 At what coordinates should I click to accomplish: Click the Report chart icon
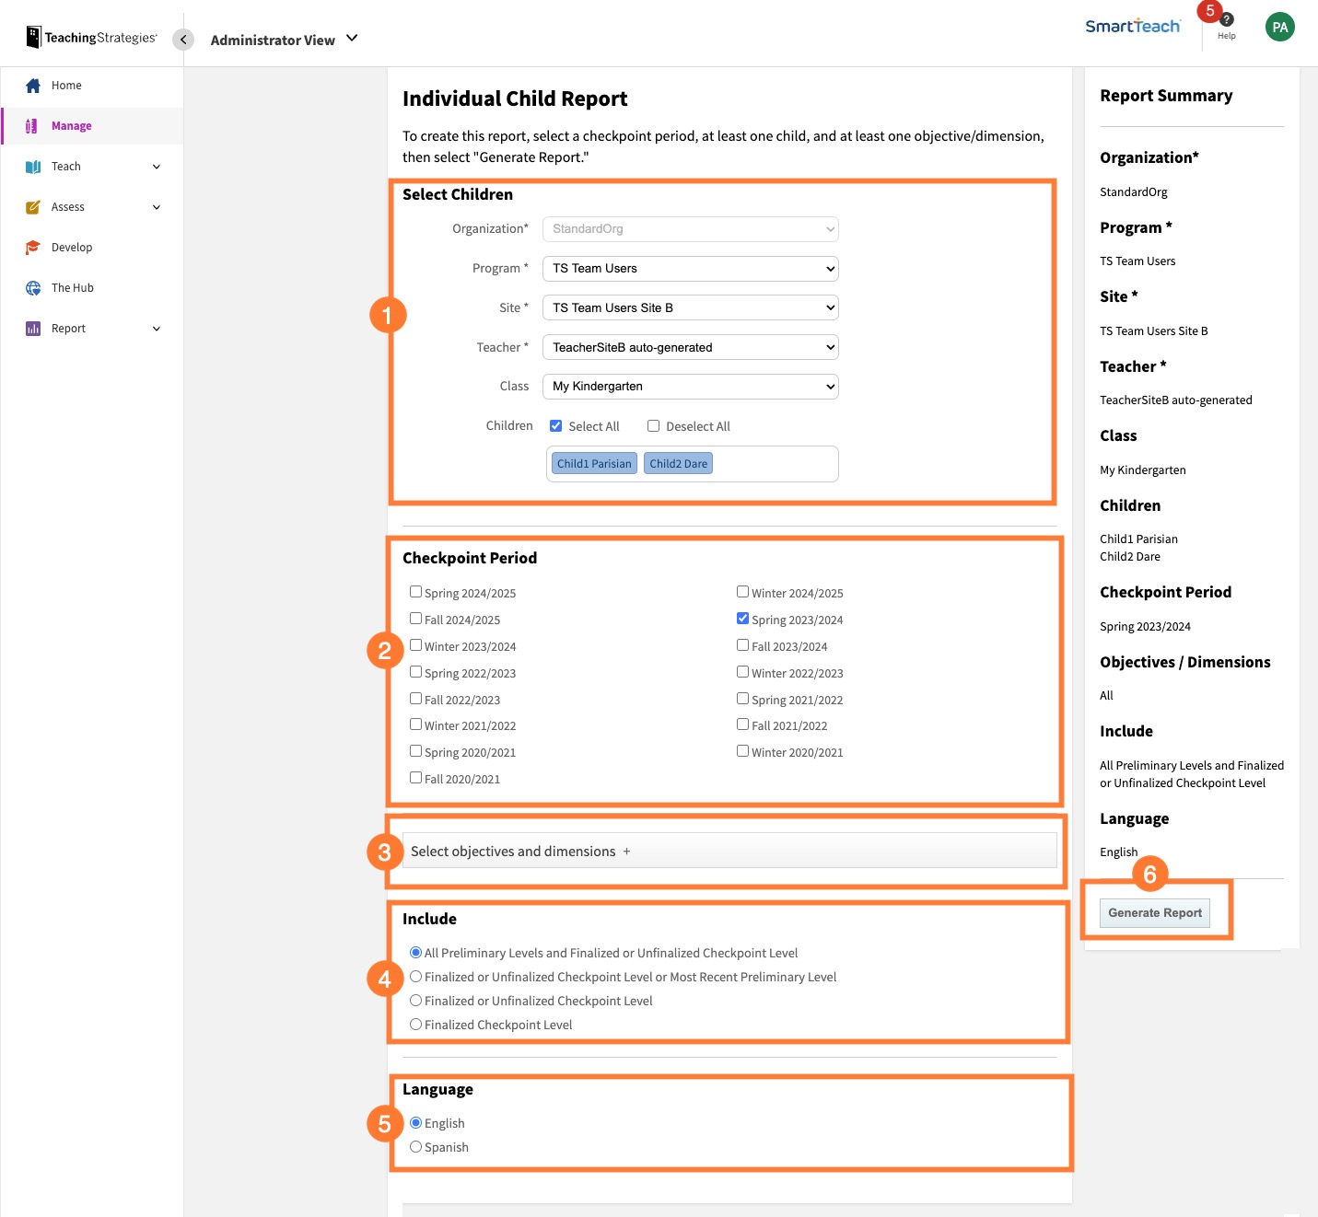33,329
